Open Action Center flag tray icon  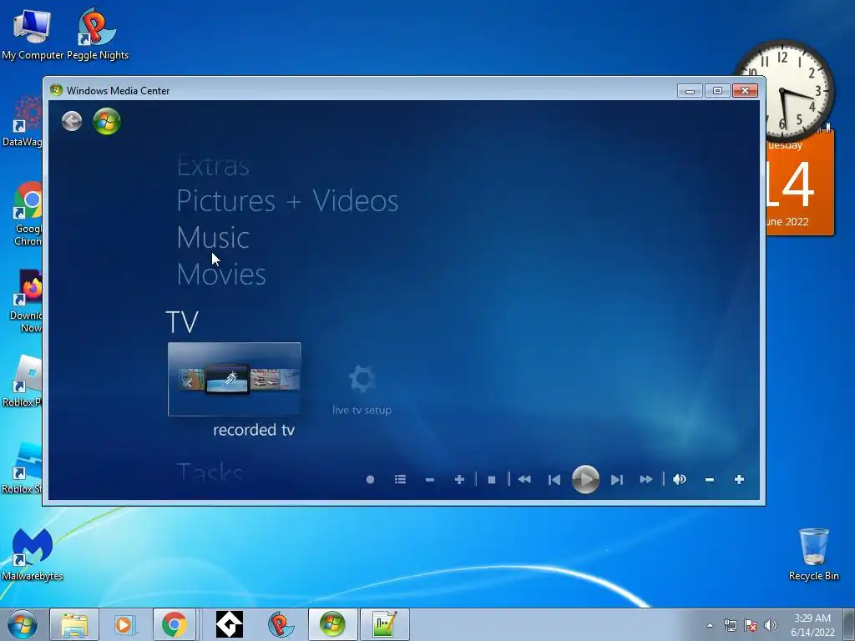coord(751,625)
